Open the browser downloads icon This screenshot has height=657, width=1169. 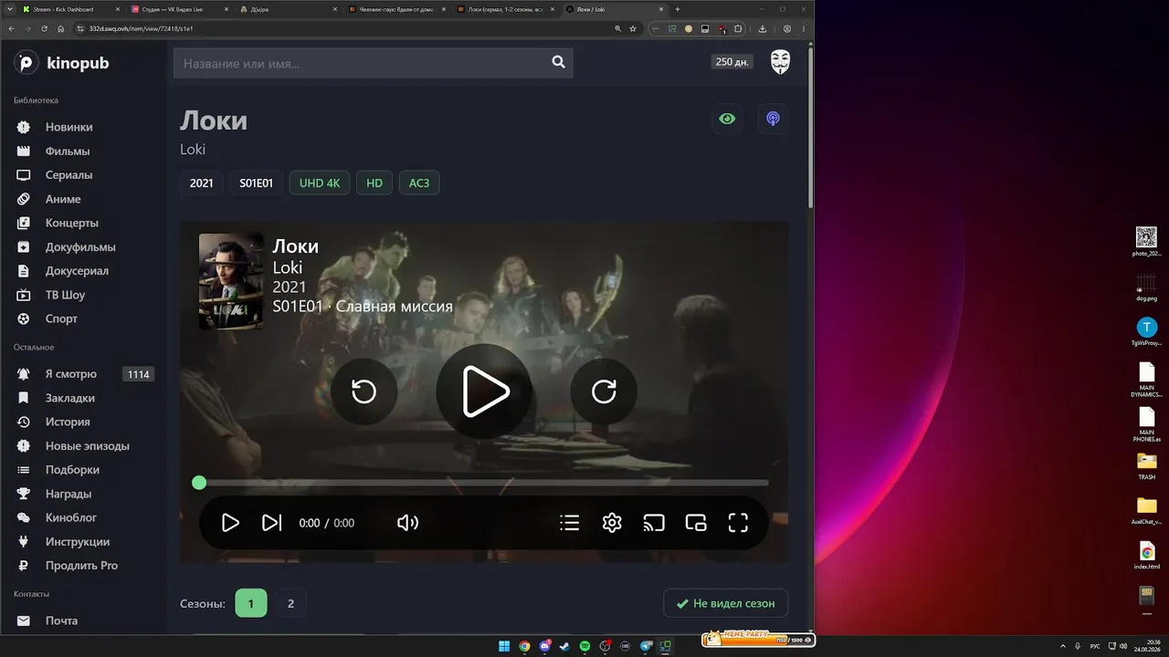point(763,28)
